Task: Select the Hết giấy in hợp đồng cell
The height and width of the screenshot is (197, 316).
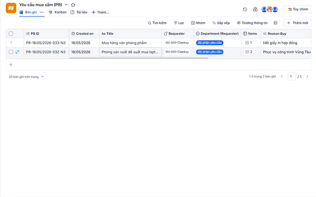Action: pos(286,43)
